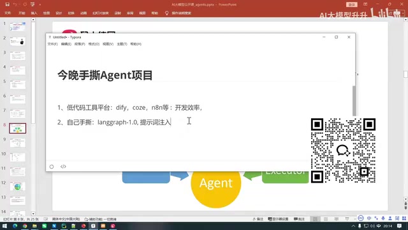Toggle Typora source code mode with the </> icon
Viewport: 408px width, 230px height.
tap(63, 166)
